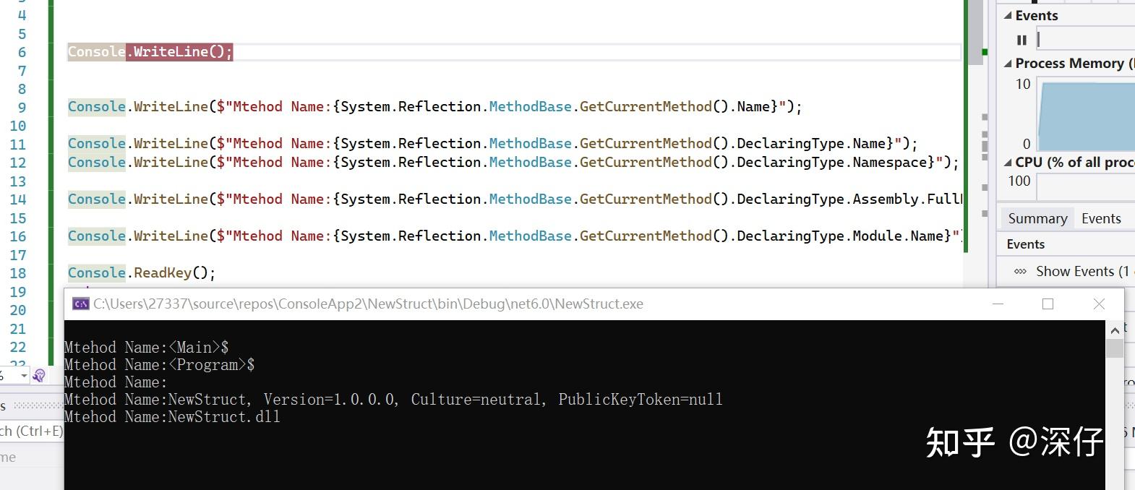Click the Show Events link

[1081, 272]
